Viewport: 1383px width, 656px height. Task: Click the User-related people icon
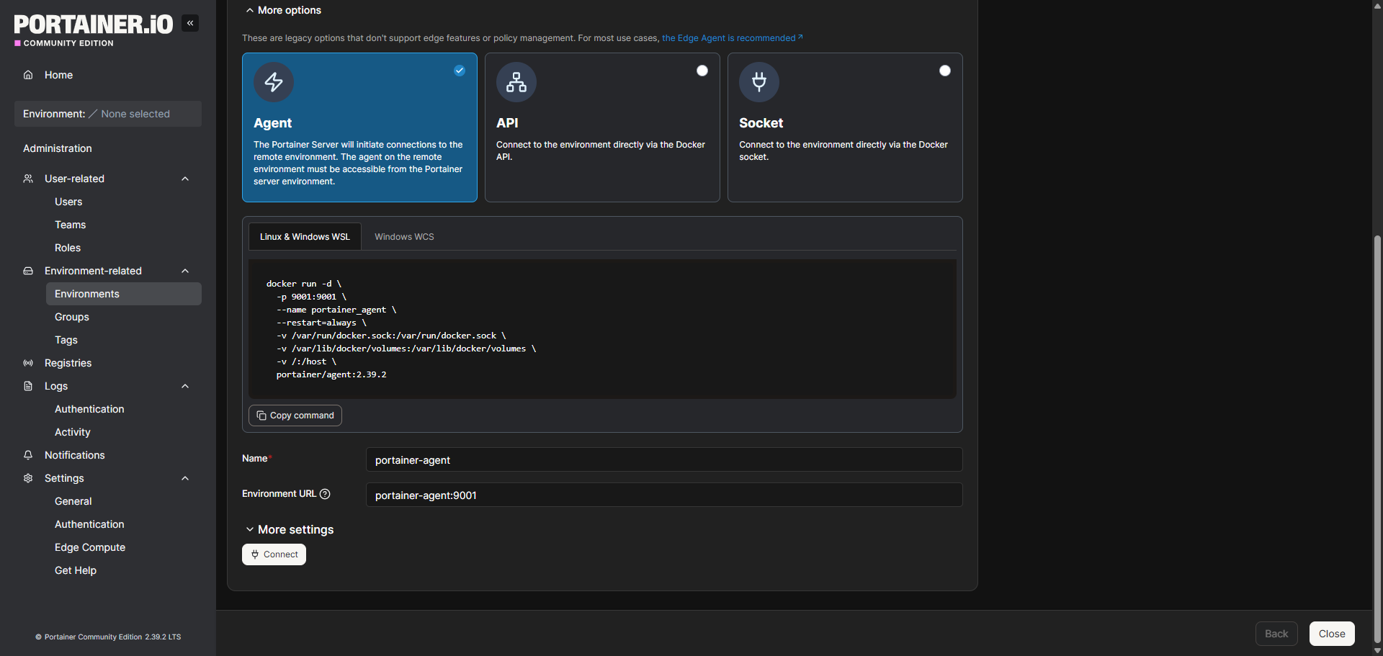[x=28, y=179]
